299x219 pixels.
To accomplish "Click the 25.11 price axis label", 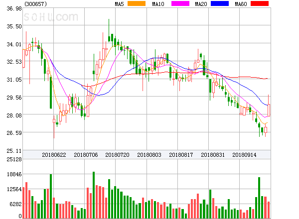I will coord(14,151).
